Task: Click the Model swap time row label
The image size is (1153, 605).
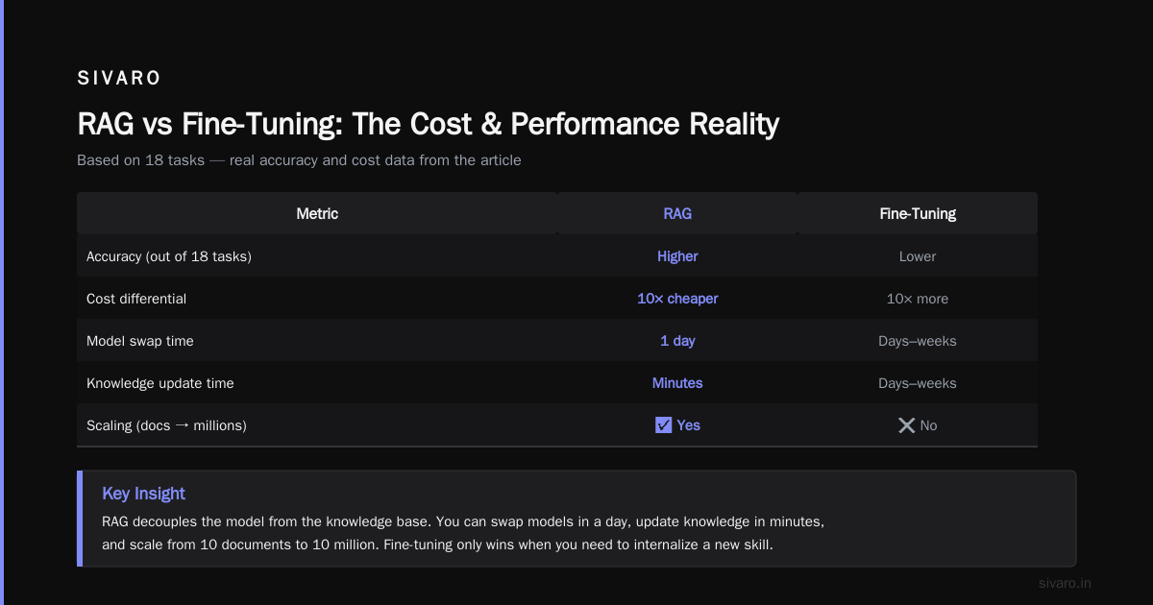Action: [x=140, y=341]
